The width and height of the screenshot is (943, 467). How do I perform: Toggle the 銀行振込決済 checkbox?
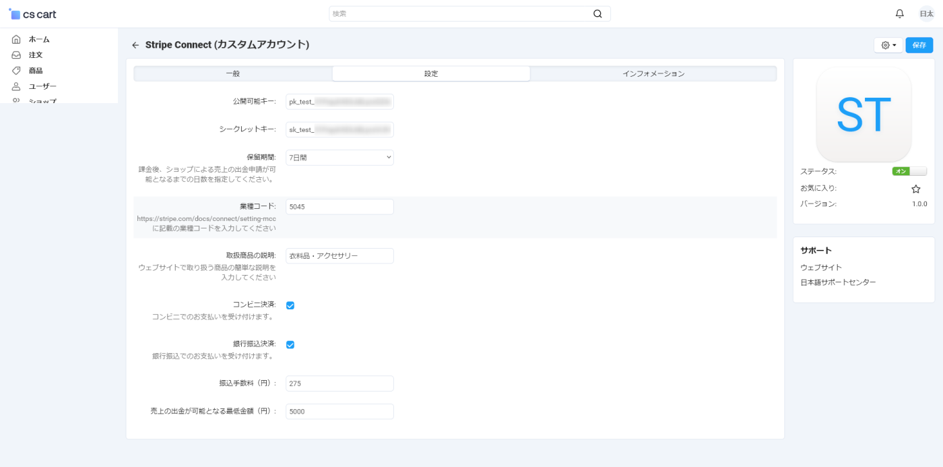point(290,345)
